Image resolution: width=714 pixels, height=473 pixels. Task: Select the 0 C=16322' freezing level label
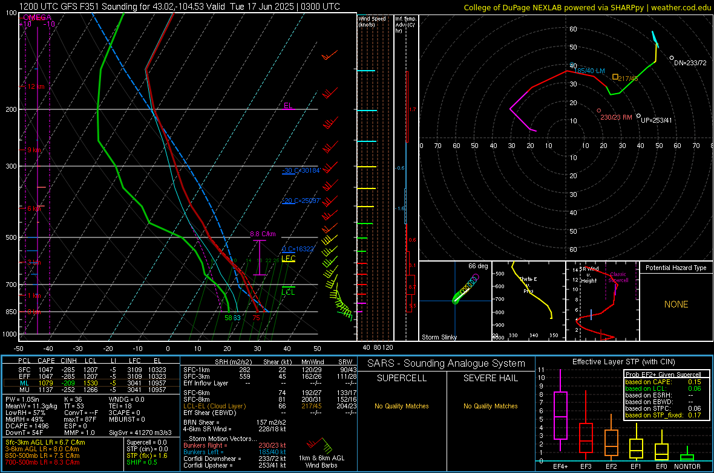coord(298,249)
